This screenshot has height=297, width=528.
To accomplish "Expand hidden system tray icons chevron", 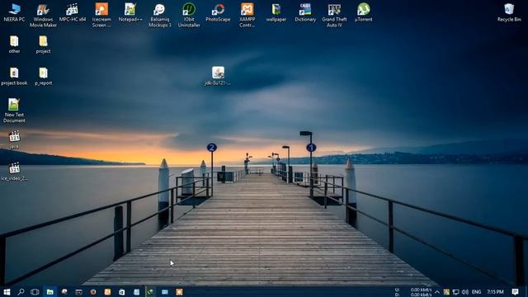I will tap(437, 291).
